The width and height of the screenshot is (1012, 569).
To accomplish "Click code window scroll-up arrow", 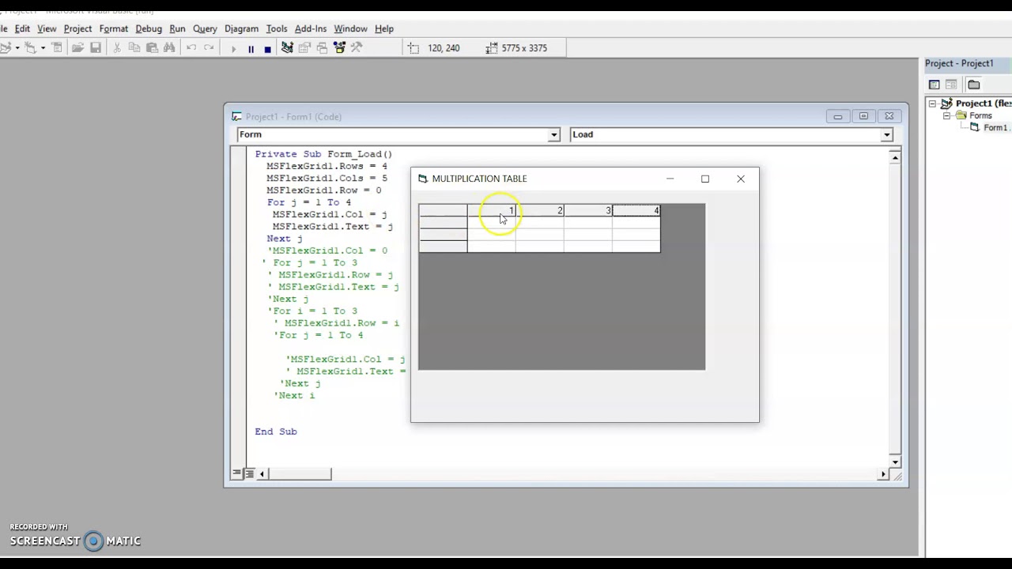I will [x=895, y=158].
